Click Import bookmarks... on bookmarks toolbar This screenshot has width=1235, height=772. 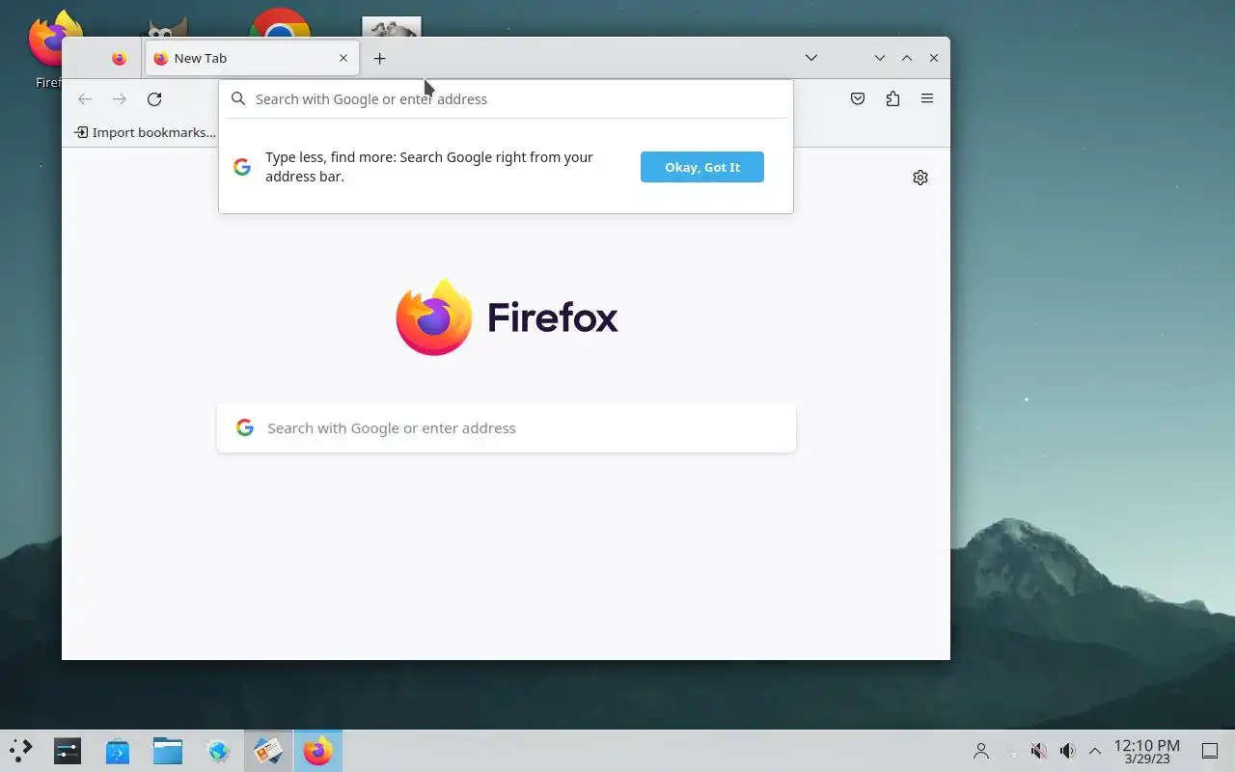pyautogui.click(x=145, y=132)
